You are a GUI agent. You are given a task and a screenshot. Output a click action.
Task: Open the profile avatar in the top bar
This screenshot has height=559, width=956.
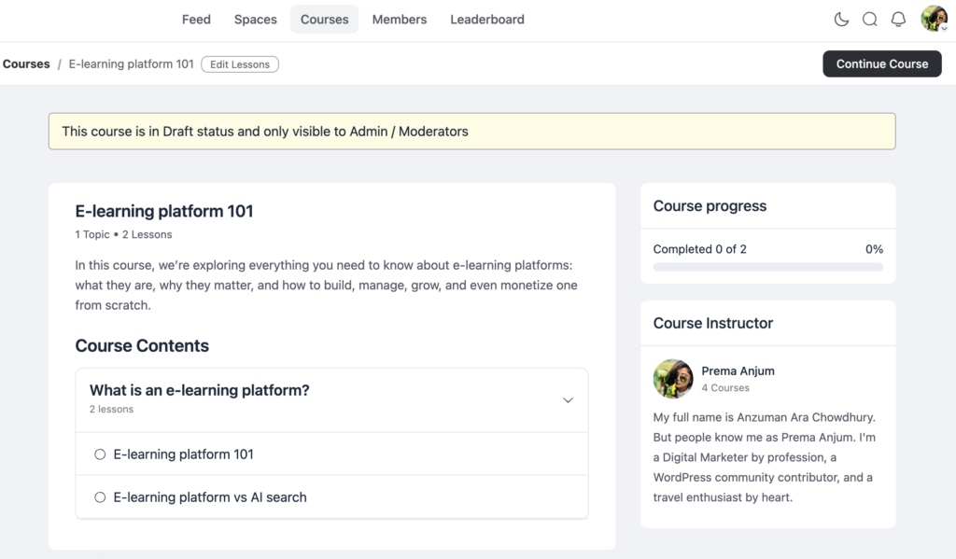[932, 17]
